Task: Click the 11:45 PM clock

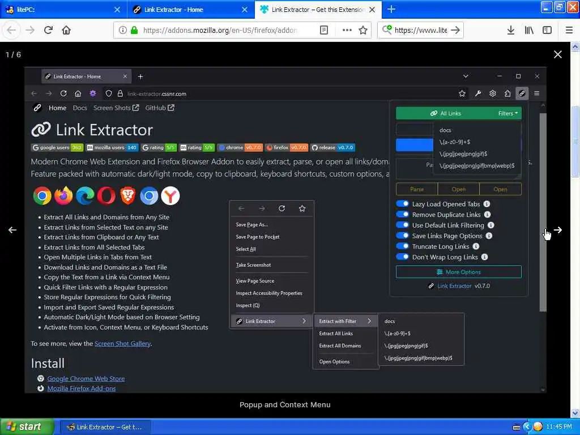Action: click(559, 427)
